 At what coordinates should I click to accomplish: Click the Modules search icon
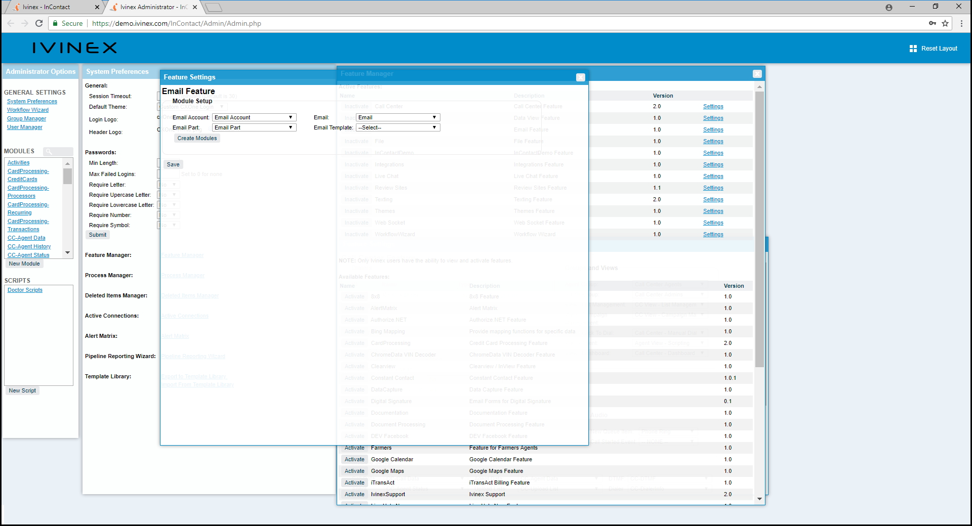(49, 151)
